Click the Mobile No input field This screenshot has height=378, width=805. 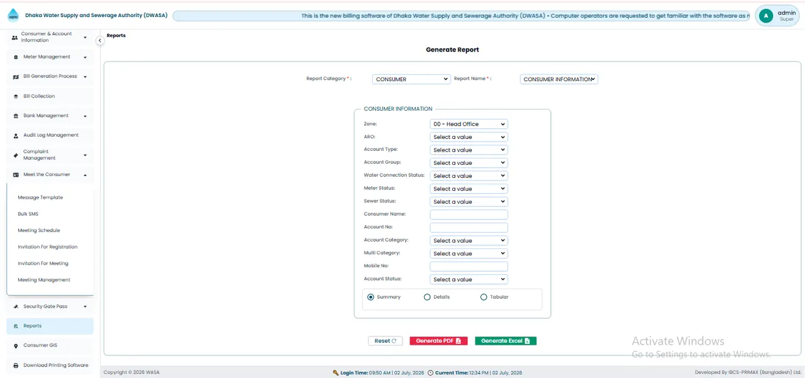coord(469,266)
